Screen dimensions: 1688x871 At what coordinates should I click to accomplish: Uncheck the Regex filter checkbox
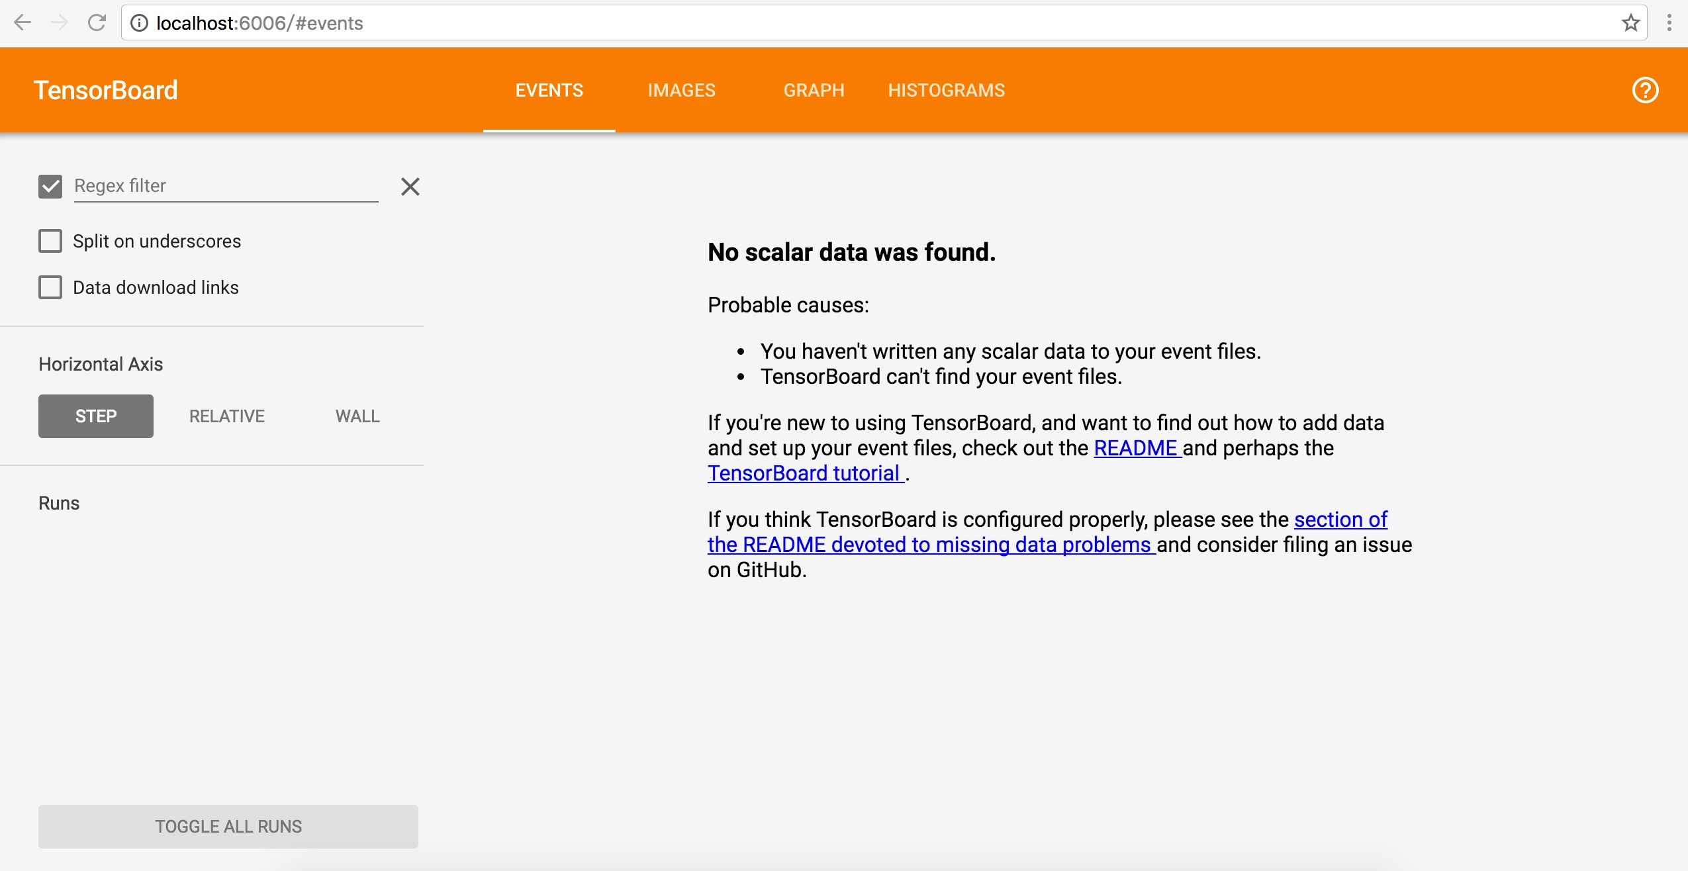tap(50, 187)
